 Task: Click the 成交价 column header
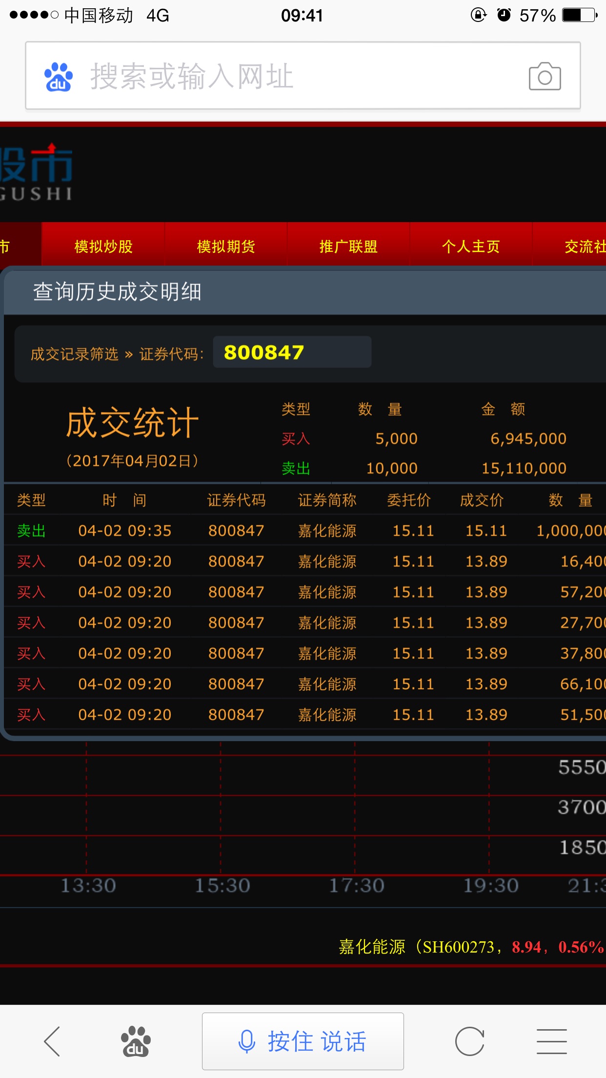click(x=482, y=500)
